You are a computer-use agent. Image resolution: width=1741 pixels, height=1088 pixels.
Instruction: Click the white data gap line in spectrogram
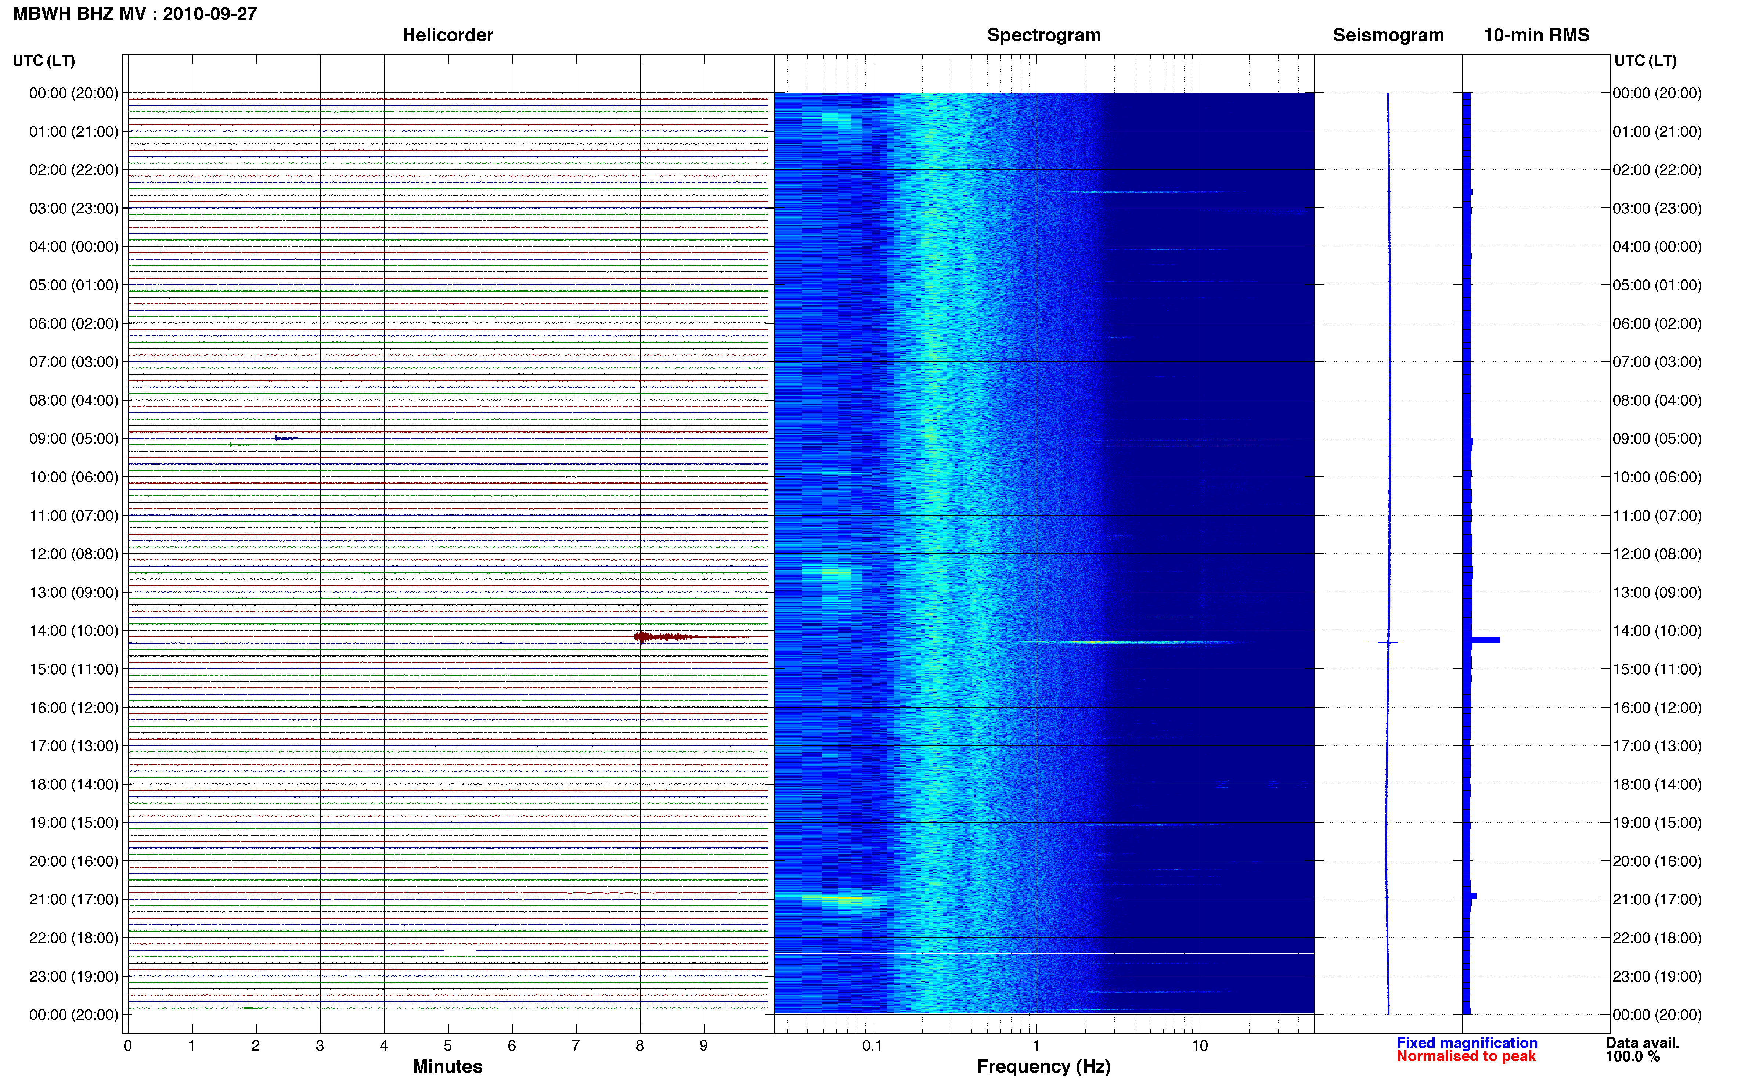1043,954
